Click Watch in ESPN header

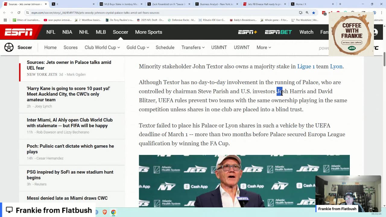click(306, 32)
